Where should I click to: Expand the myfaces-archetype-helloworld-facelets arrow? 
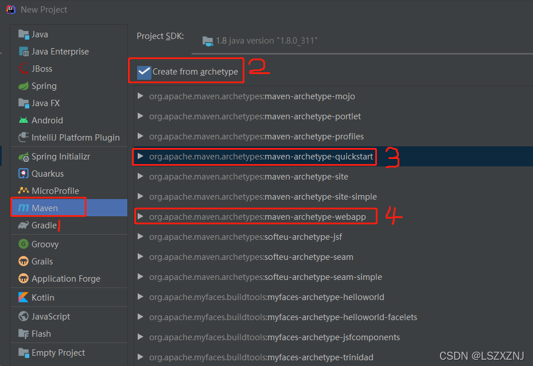[141, 317]
